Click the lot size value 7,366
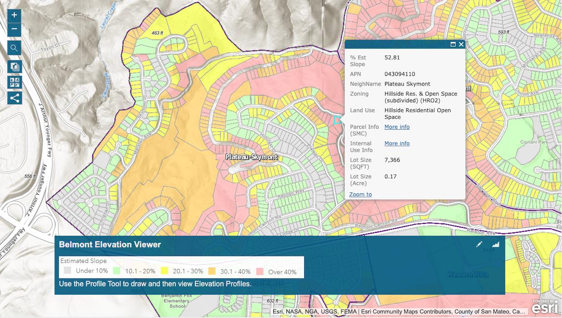 tap(392, 160)
